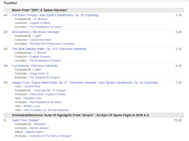Select the Lux Aeterna / Electronic Interlude track

pyautogui.click(x=35, y=66)
